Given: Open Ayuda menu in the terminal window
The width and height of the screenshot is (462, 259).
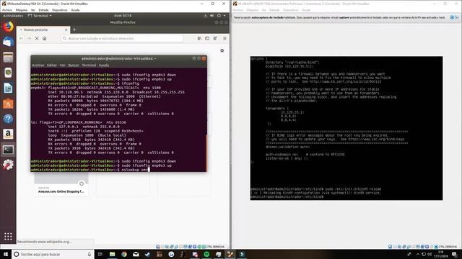Looking at the screenshot, I should 104,65.
